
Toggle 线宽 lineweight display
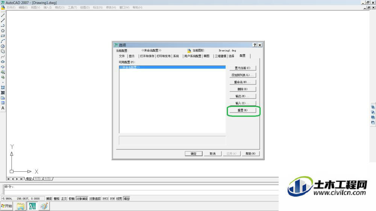[119, 199]
